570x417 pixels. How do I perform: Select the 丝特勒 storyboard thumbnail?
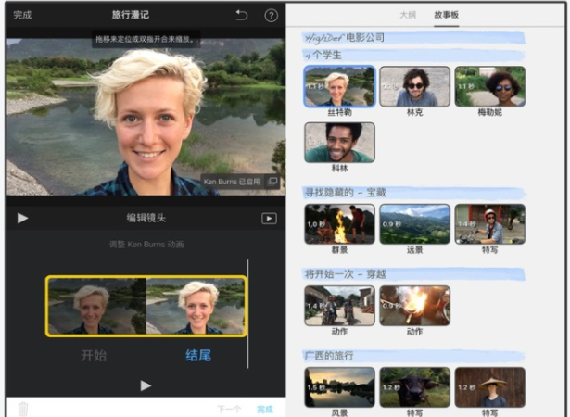click(x=339, y=86)
